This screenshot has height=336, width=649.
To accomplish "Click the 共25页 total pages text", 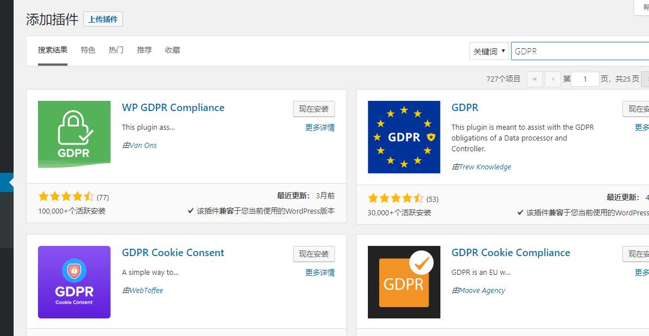I will 627,79.
